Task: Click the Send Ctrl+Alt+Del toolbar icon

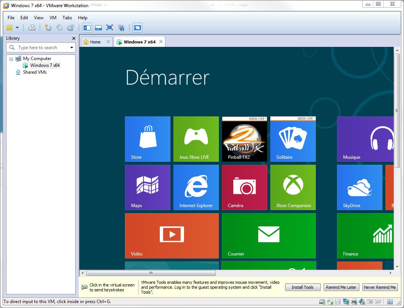Action: [32, 28]
